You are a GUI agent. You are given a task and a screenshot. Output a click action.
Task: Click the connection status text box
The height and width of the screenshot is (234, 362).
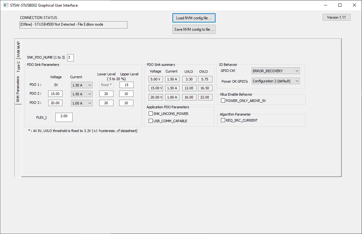(73, 25)
